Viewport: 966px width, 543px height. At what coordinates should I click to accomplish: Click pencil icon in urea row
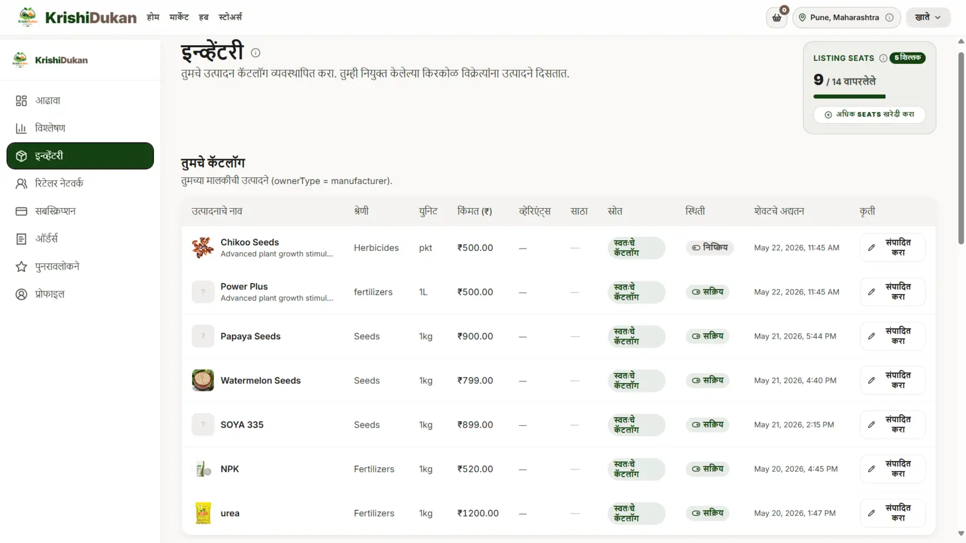(x=871, y=513)
